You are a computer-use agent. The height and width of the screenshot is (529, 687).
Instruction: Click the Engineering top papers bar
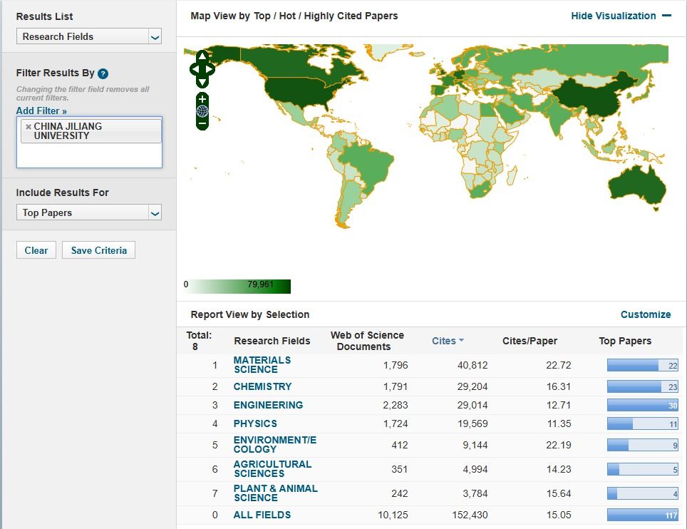click(641, 405)
